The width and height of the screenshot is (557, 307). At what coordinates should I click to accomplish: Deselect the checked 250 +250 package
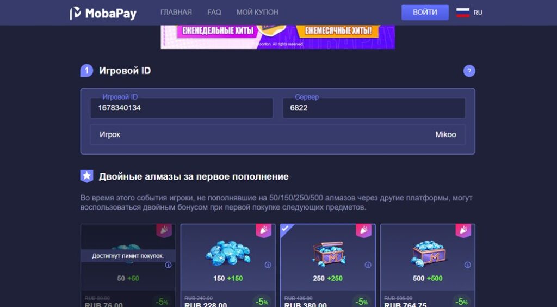click(x=328, y=266)
